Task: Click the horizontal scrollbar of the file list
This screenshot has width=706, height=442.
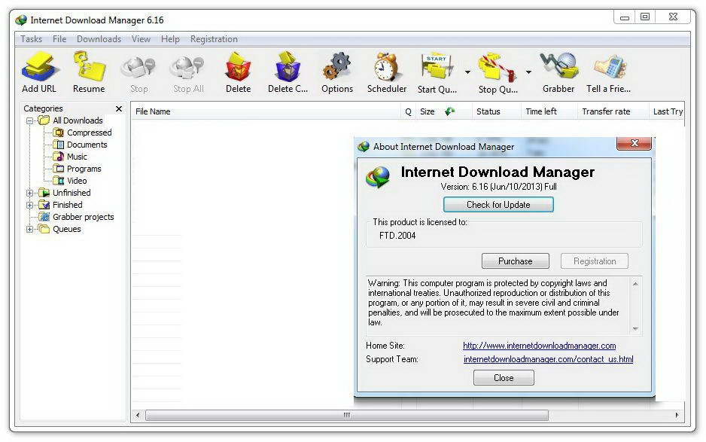Action: pos(346,414)
